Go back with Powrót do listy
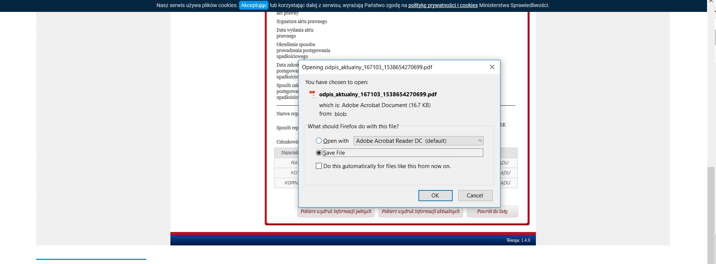 (x=492, y=212)
